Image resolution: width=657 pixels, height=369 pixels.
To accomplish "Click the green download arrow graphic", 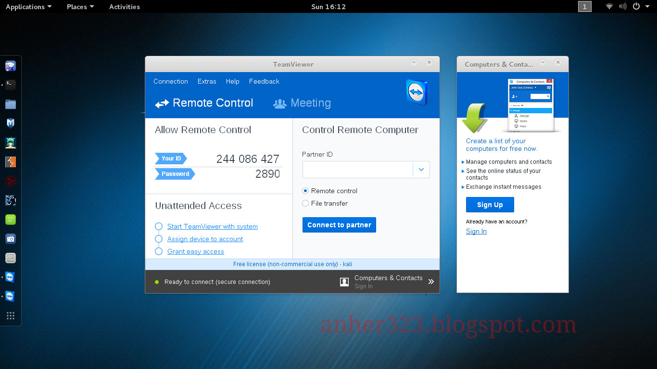I will pos(475,118).
